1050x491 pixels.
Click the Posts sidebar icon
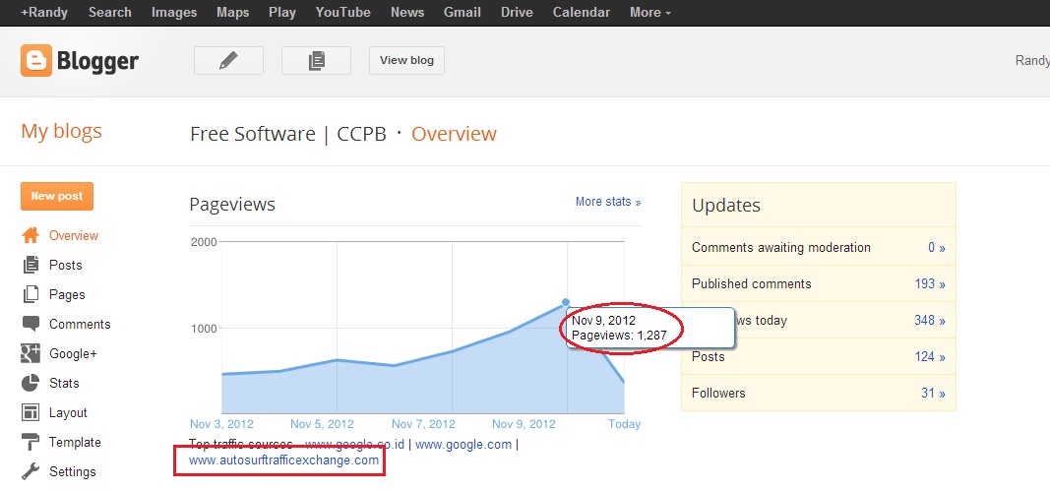31,266
